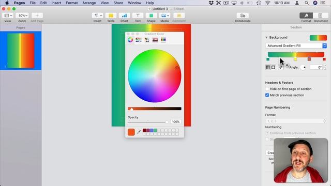This screenshot has width=331, height=186.
Task: Choose the radial gradient type button
Action: point(273,67)
